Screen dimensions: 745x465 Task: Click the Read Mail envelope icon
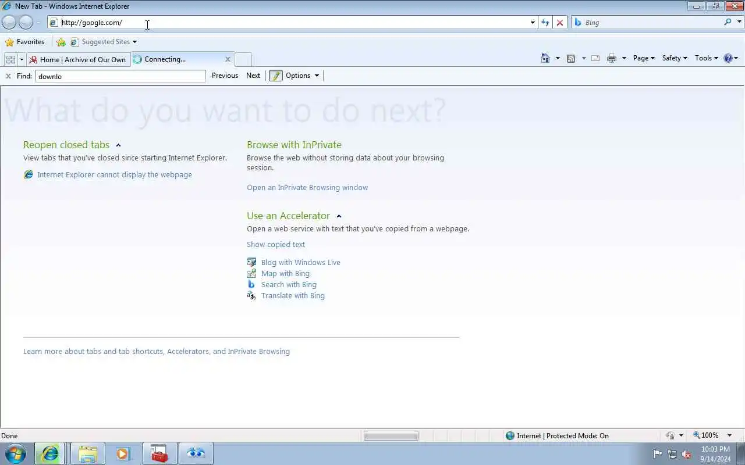(x=595, y=58)
